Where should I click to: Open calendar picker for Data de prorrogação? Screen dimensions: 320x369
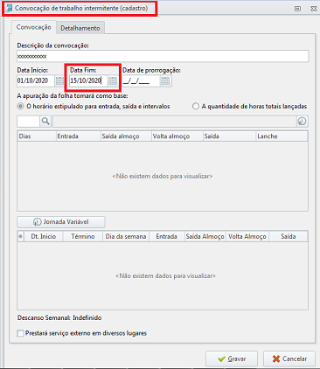[x=165, y=80]
